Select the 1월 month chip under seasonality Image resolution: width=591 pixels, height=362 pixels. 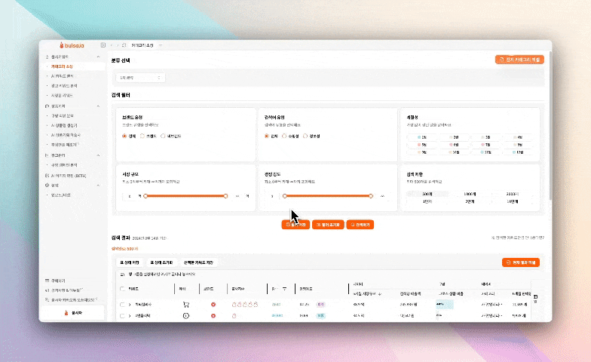point(422,137)
